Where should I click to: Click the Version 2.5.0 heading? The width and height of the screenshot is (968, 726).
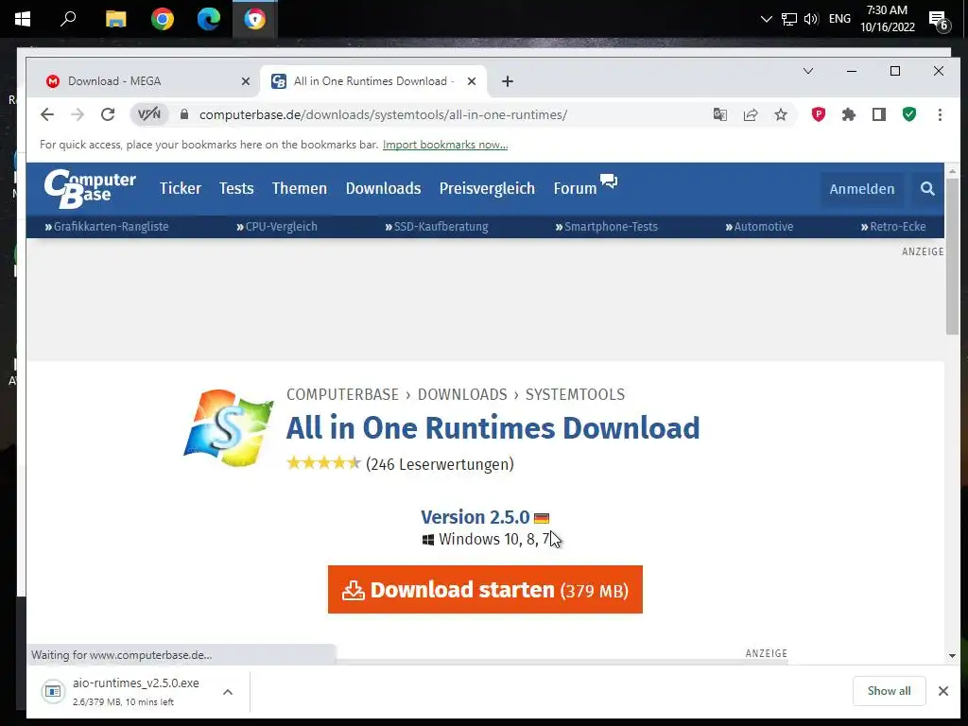(475, 517)
